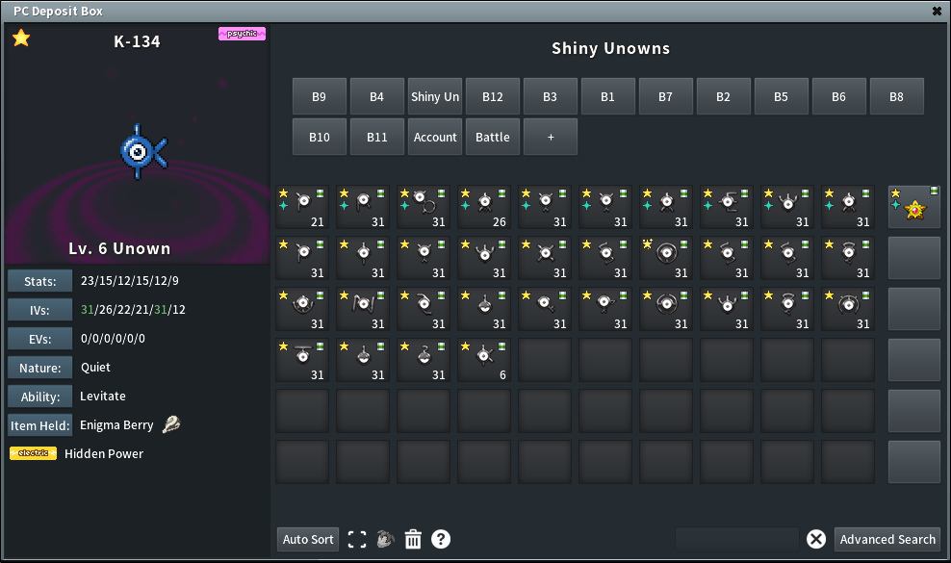Viewport: 951px width, 563px height.
Task: Click the Shiny Unowns box title
Action: click(x=611, y=48)
